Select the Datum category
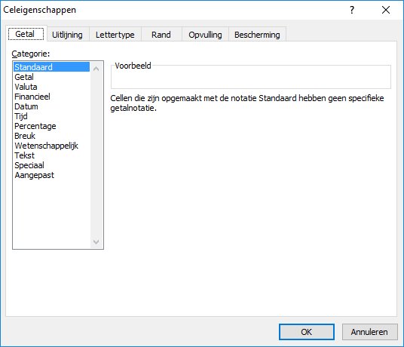The image size is (404, 347). point(26,106)
